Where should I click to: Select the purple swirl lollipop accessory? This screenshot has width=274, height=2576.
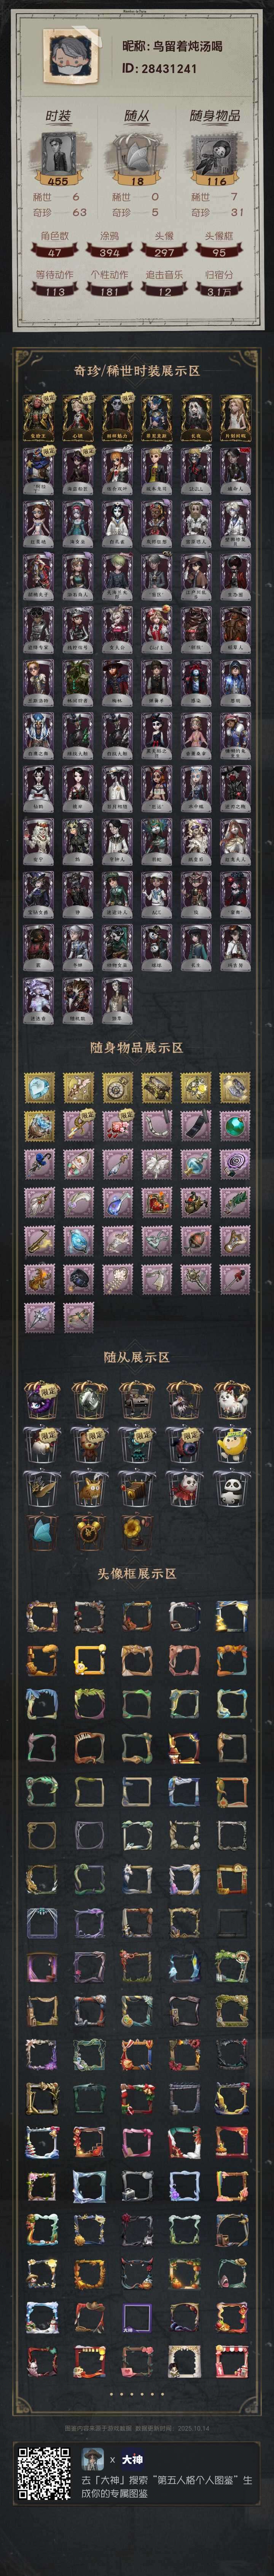(235, 1163)
